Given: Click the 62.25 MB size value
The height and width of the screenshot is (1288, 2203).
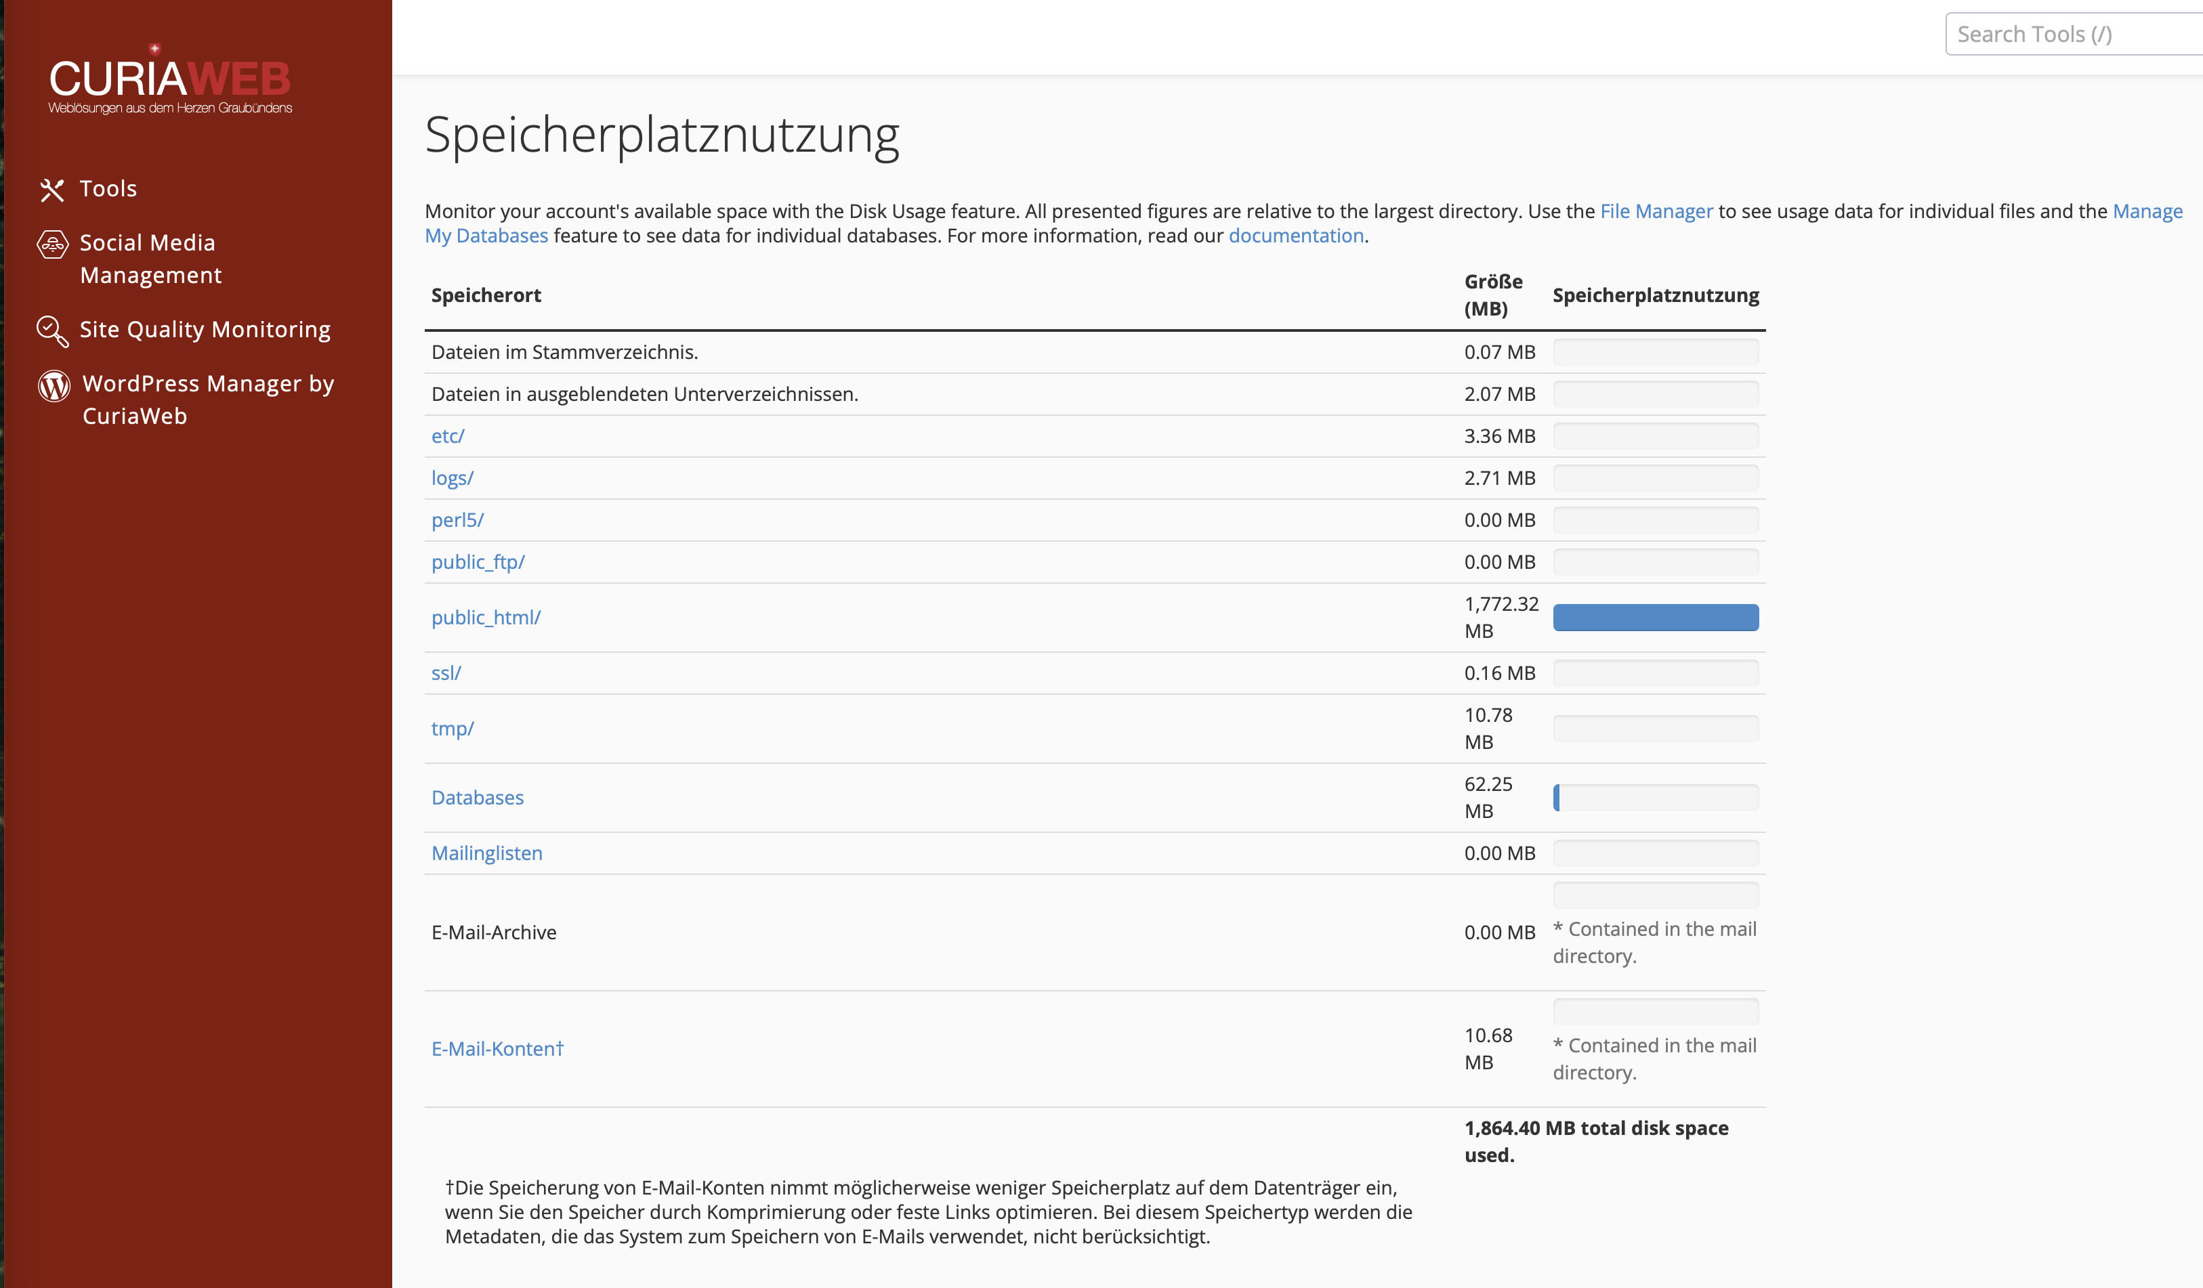Looking at the screenshot, I should [x=1488, y=798].
